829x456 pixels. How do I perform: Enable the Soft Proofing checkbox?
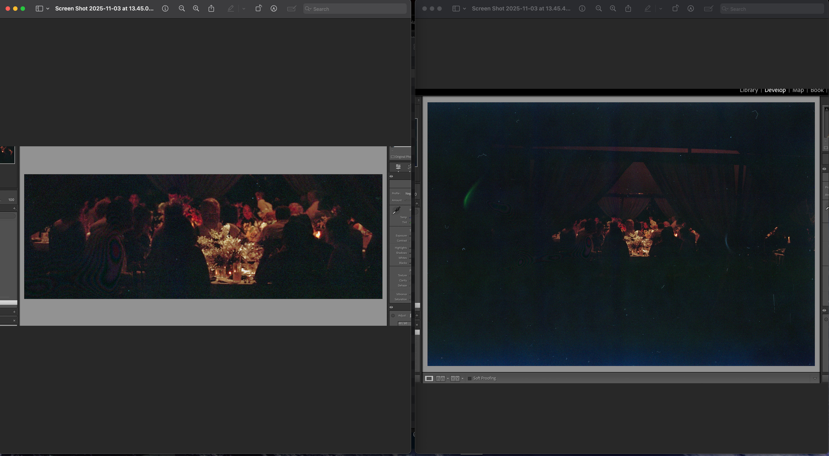[469, 378]
